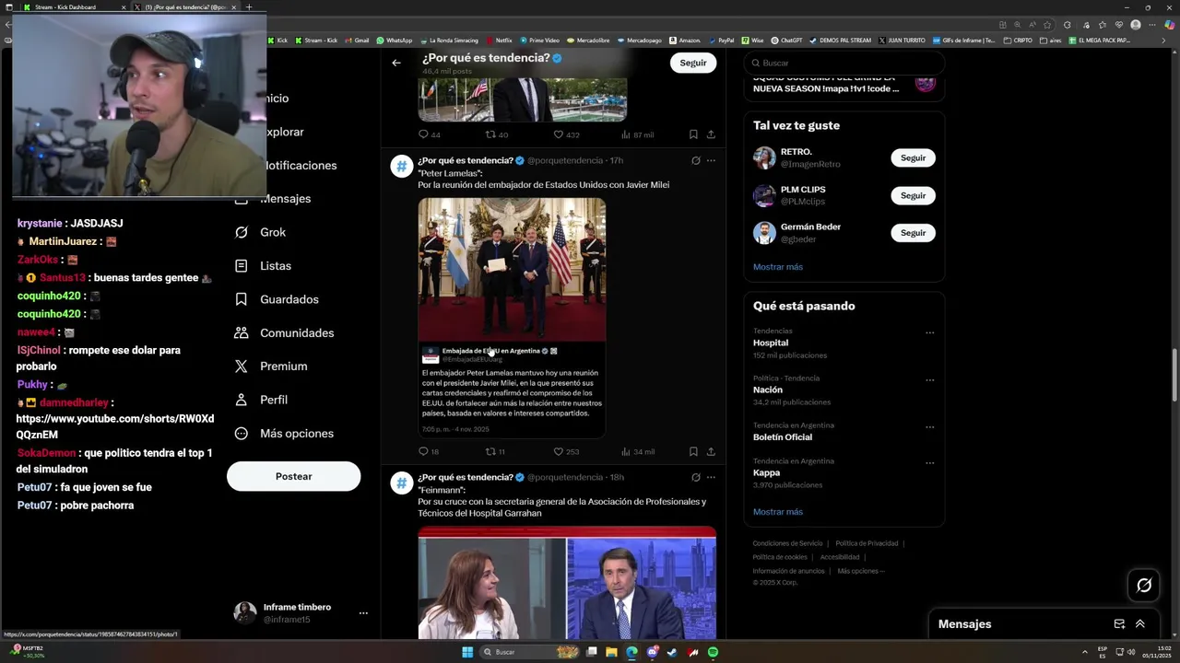Open the WhatsApp bookmark
The height and width of the screenshot is (663, 1180).
pyautogui.click(x=394, y=41)
